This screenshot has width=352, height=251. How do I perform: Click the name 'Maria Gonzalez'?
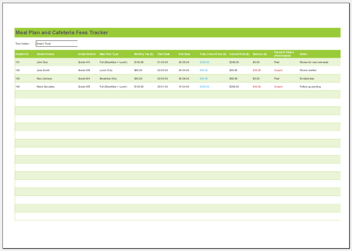(45, 87)
